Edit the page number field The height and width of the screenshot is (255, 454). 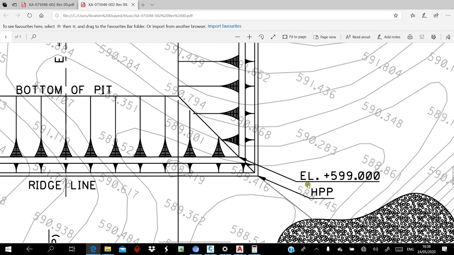pyautogui.click(x=6, y=37)
